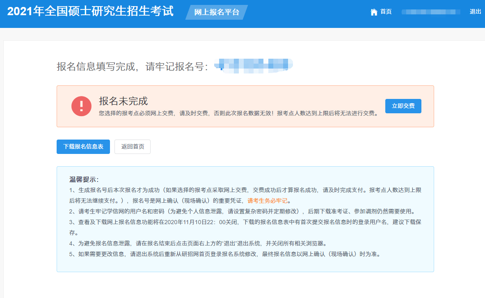The image size is (485, 298).
Task: Click the blurred registration number
Action: click(x=254, y=66)
